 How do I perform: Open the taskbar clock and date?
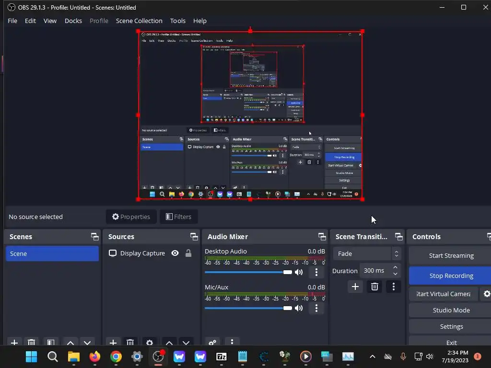click(x=455, y=356)
